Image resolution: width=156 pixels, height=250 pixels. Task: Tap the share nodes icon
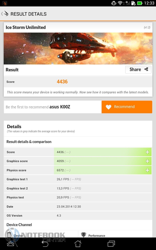146,69
